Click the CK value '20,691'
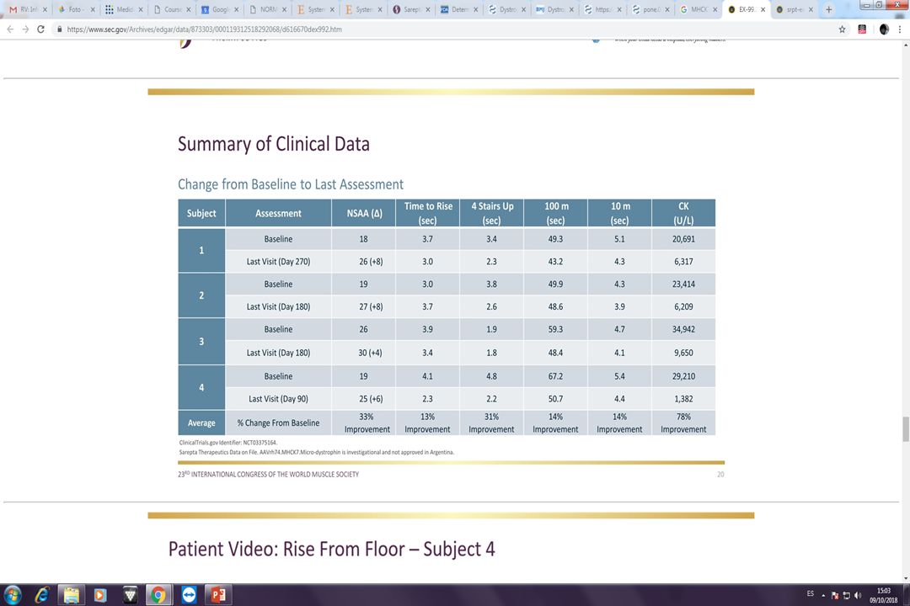Screen dimensions: 910x606 coord(683,239)
